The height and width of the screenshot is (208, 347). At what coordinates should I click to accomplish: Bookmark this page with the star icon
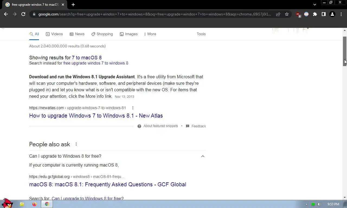(x=287, y=14)
